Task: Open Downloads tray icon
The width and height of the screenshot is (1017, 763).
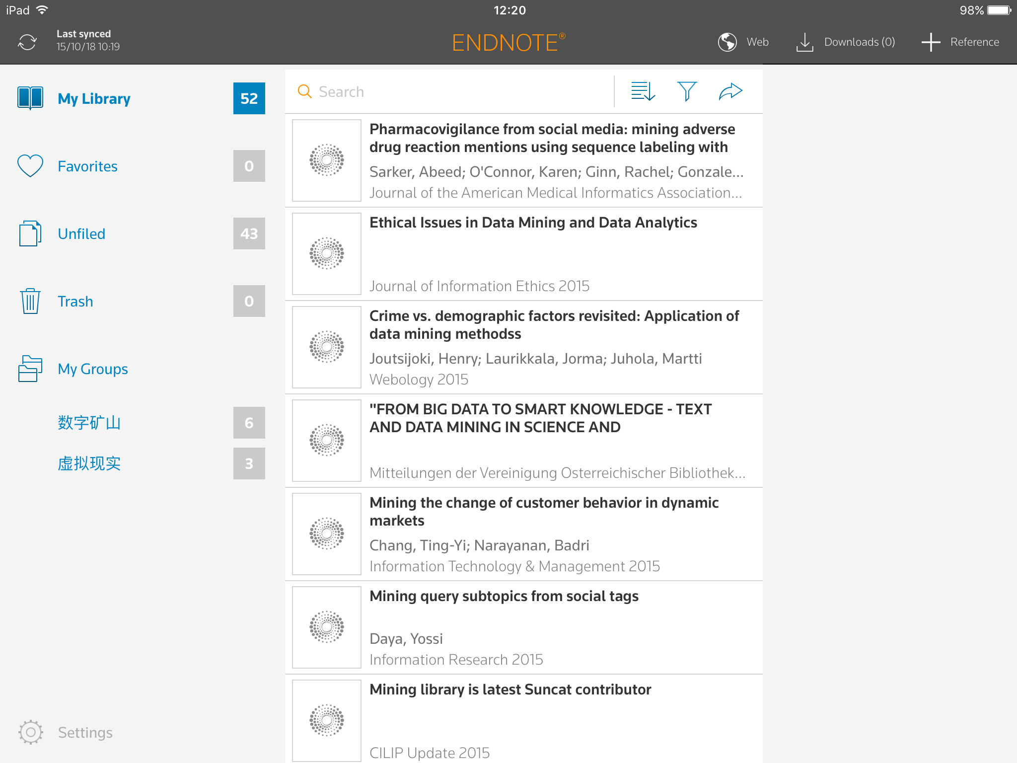Action: pyautogui.click(x=804, y=42)
